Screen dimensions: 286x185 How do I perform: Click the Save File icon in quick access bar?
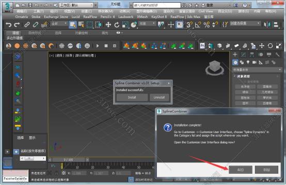(30, 5)
